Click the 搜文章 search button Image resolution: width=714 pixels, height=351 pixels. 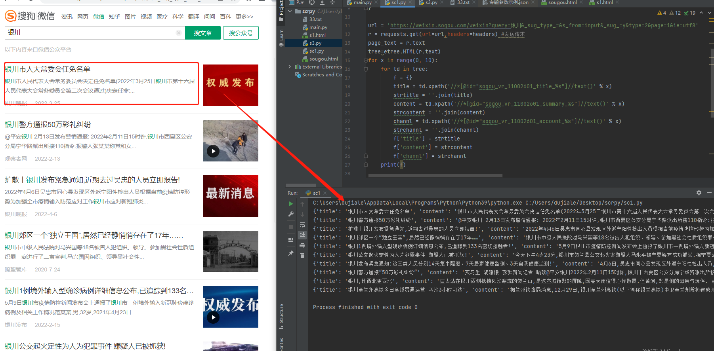tap(202, 33)
